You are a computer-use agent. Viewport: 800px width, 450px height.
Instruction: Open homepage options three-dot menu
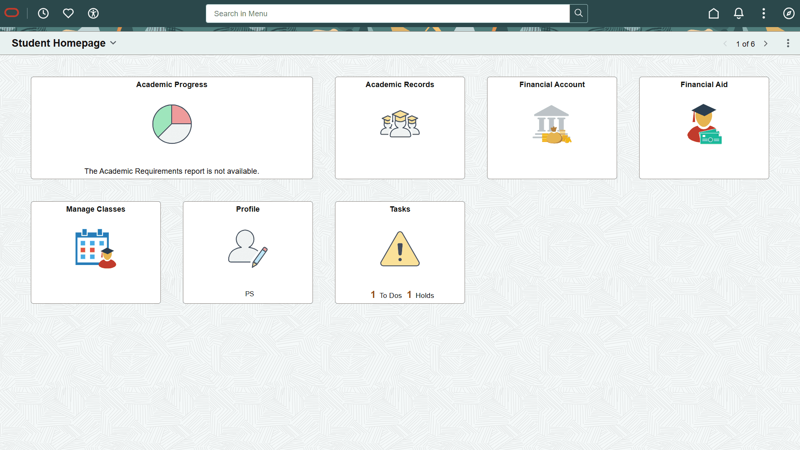(788, 43)
